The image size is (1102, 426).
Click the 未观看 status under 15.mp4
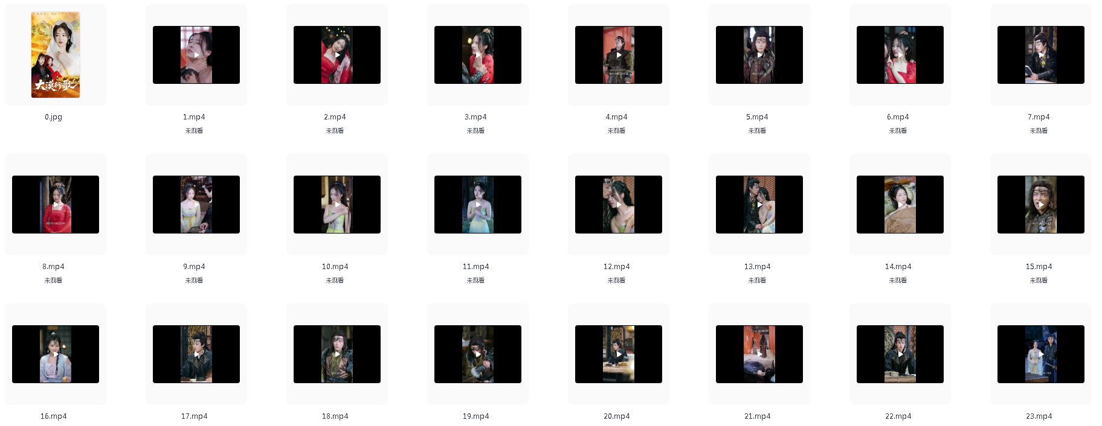(x=1039, y=281)
